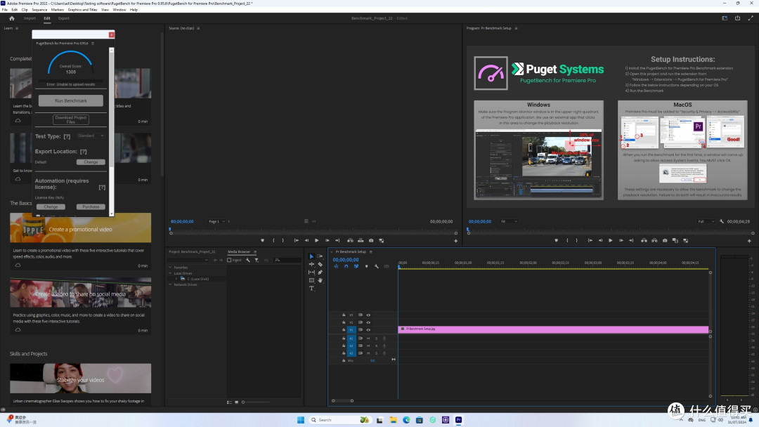Click Extract button in Program monitor
Viewport: 759px width, 427px height.
tap(654, 240)
